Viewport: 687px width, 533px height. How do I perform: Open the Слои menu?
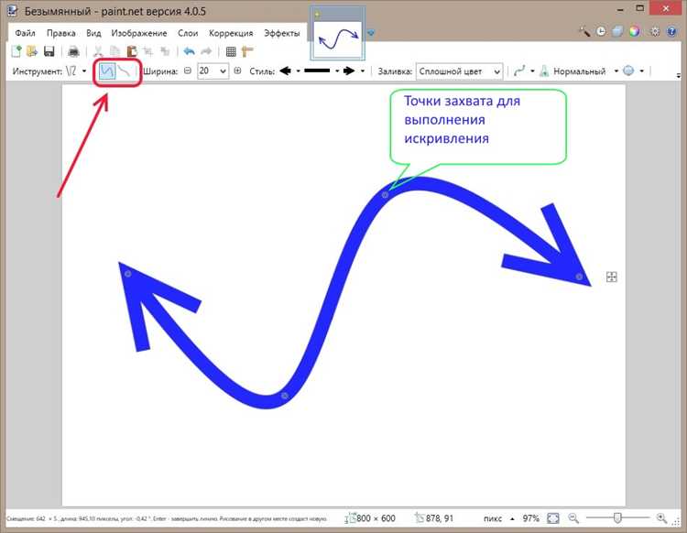click(x=188, y=33)
